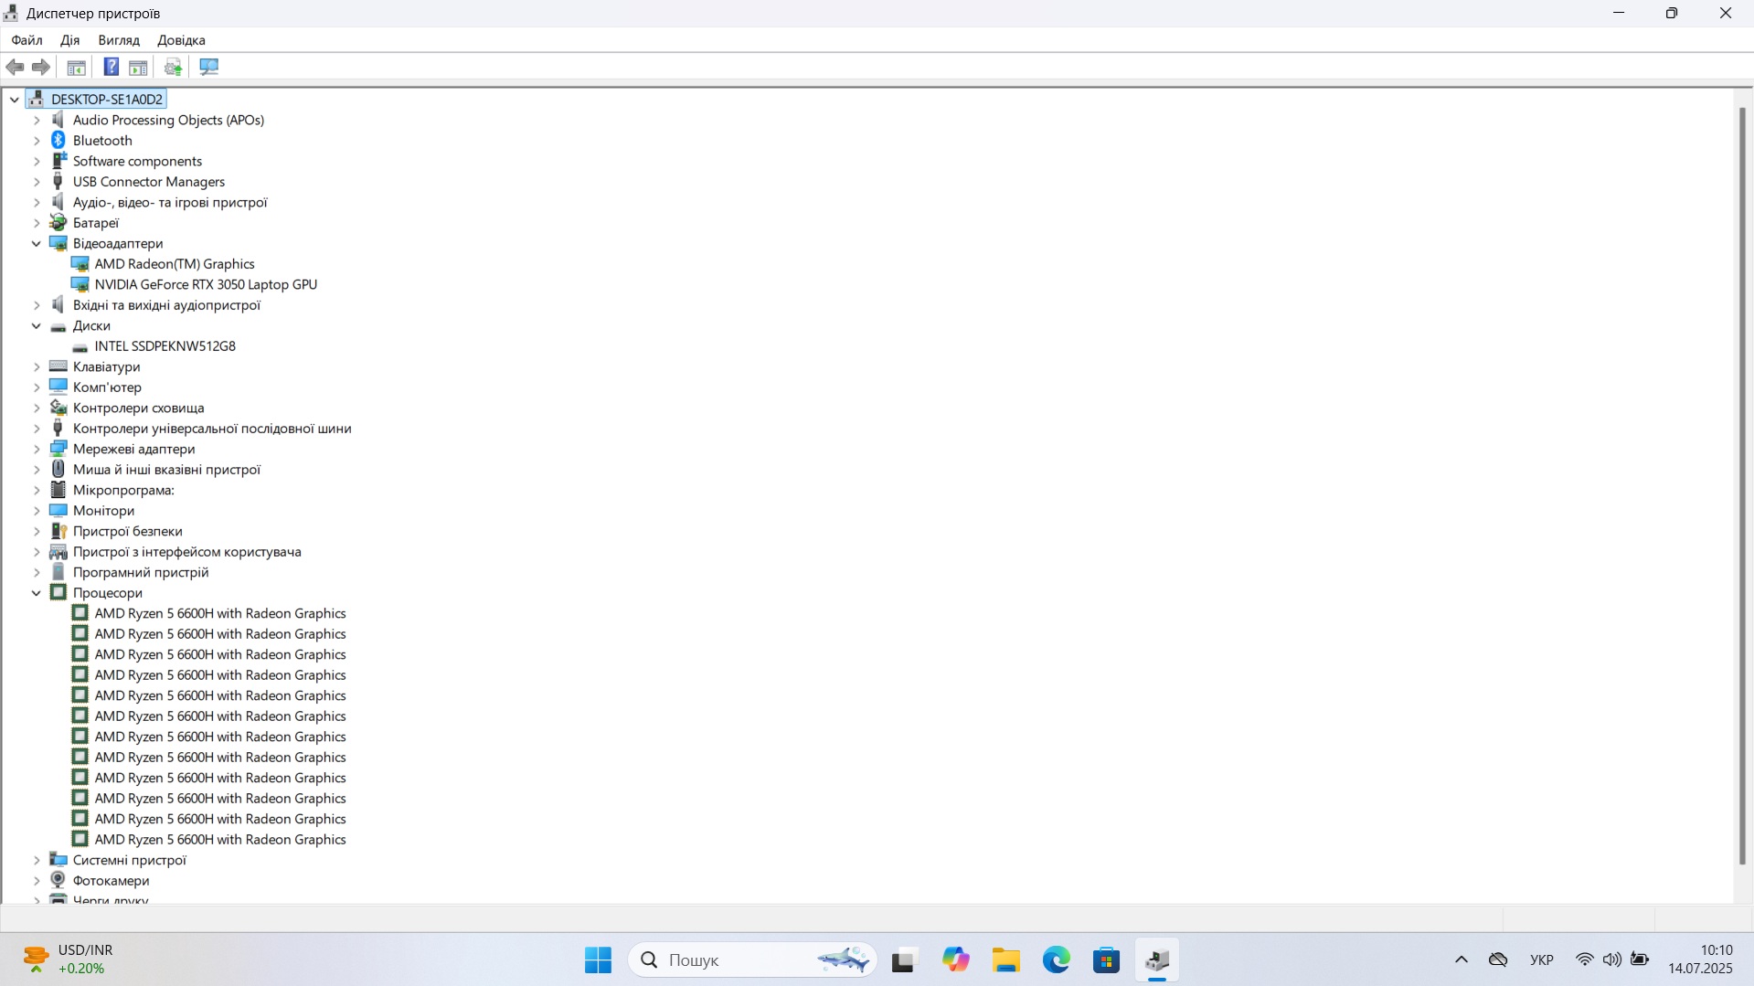Open the Вигляд menu
This screenshot has height=986, width=1754.
coord(119,40)
